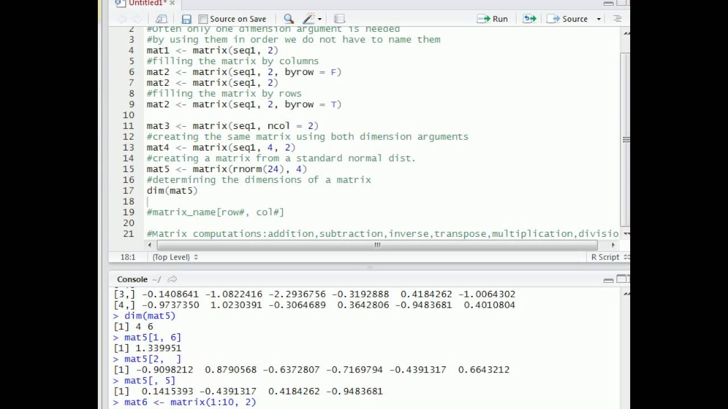This screenshot has width=728, height=409.
Task: Click console command mat5[, 5]
Action: [150, 381]
